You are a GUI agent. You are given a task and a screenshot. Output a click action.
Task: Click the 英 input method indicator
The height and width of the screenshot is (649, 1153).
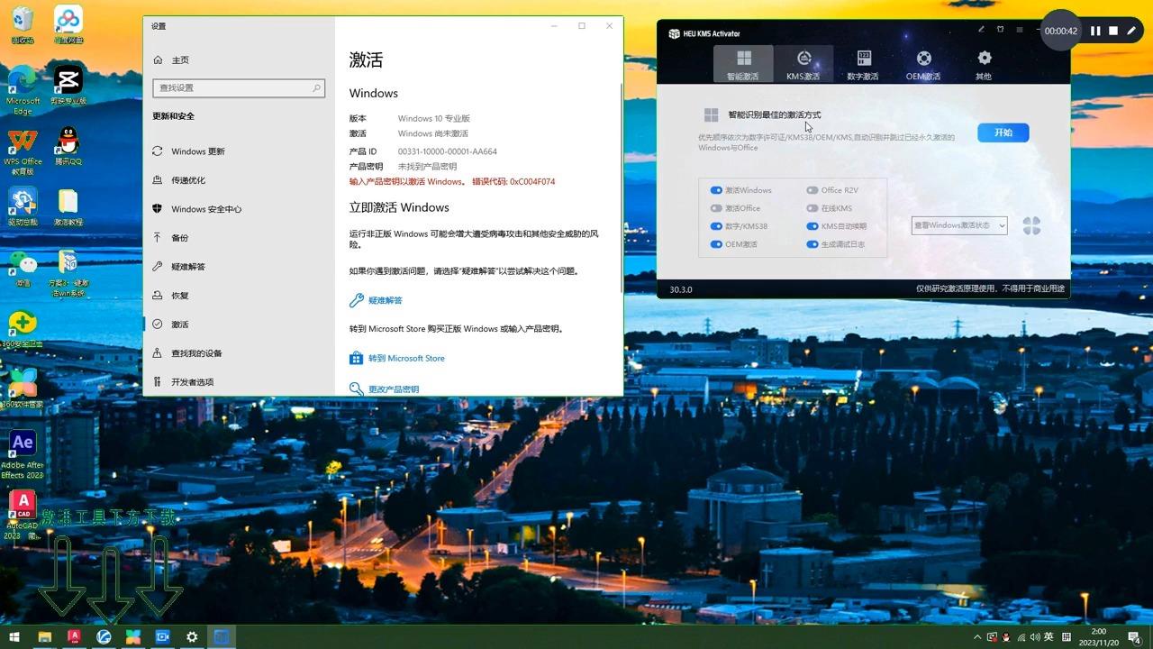[1049, 637]
